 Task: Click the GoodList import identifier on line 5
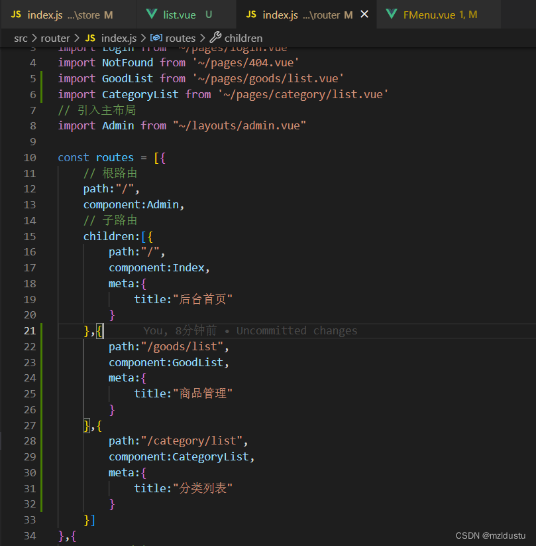(x=127, y=78)
